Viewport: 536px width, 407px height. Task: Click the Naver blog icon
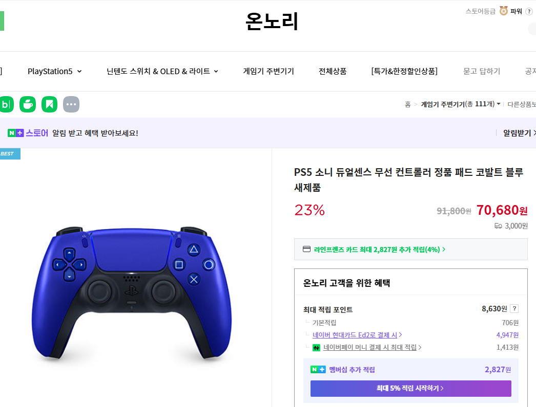point(6,104)
